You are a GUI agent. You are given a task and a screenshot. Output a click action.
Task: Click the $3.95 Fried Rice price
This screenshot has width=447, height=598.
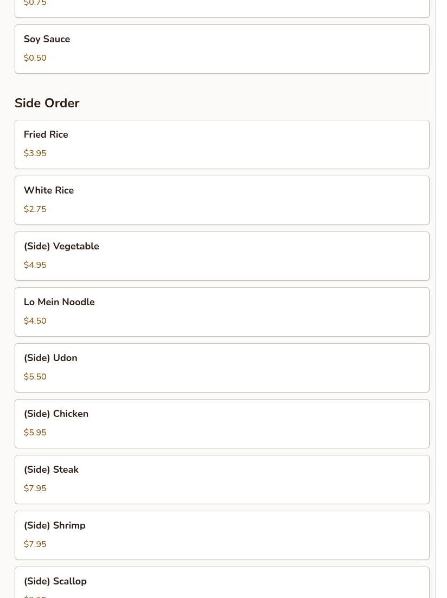(x=35, y=153)
